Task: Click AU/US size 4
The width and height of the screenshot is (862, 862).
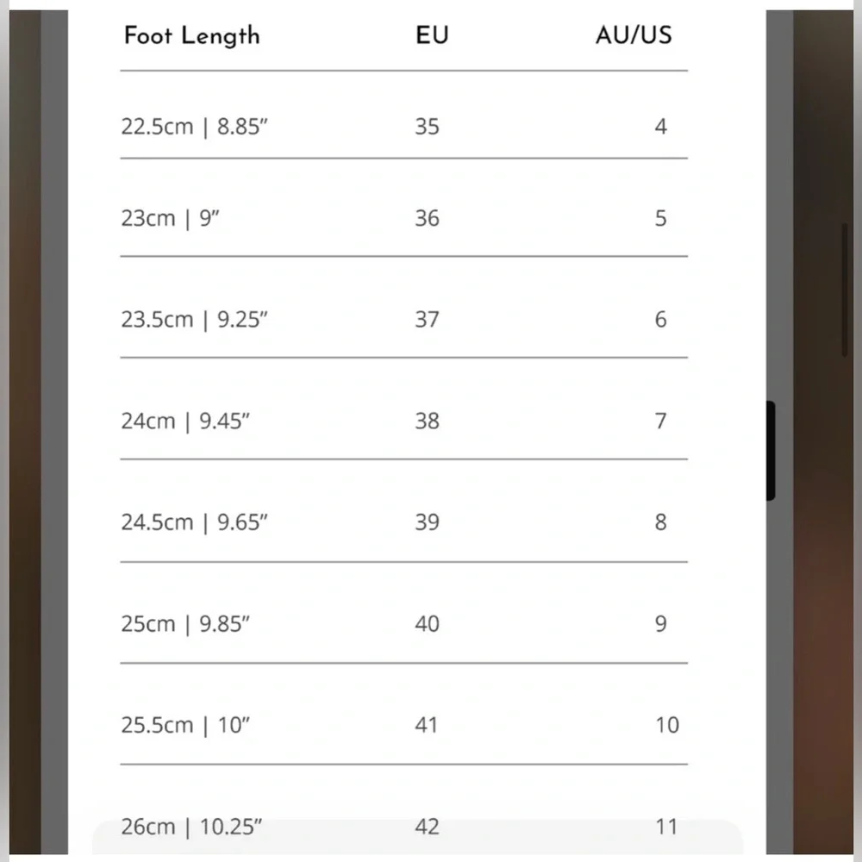Action: (660, 127)
